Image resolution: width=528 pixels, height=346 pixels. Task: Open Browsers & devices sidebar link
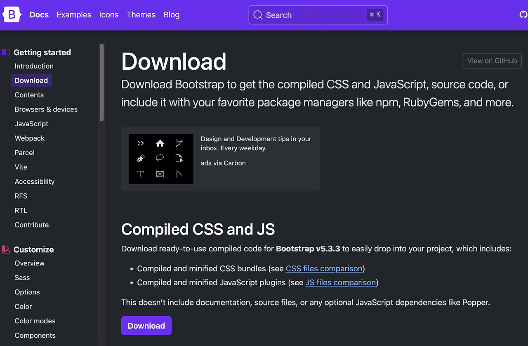click(46, 109)
